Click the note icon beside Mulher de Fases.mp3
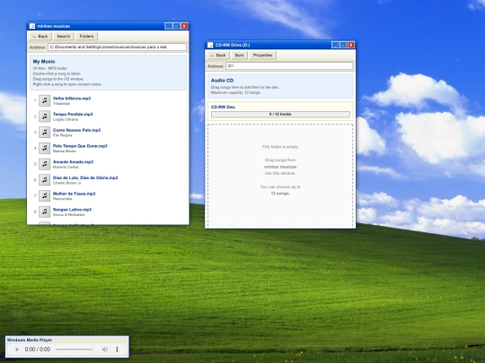 point(45,196)
